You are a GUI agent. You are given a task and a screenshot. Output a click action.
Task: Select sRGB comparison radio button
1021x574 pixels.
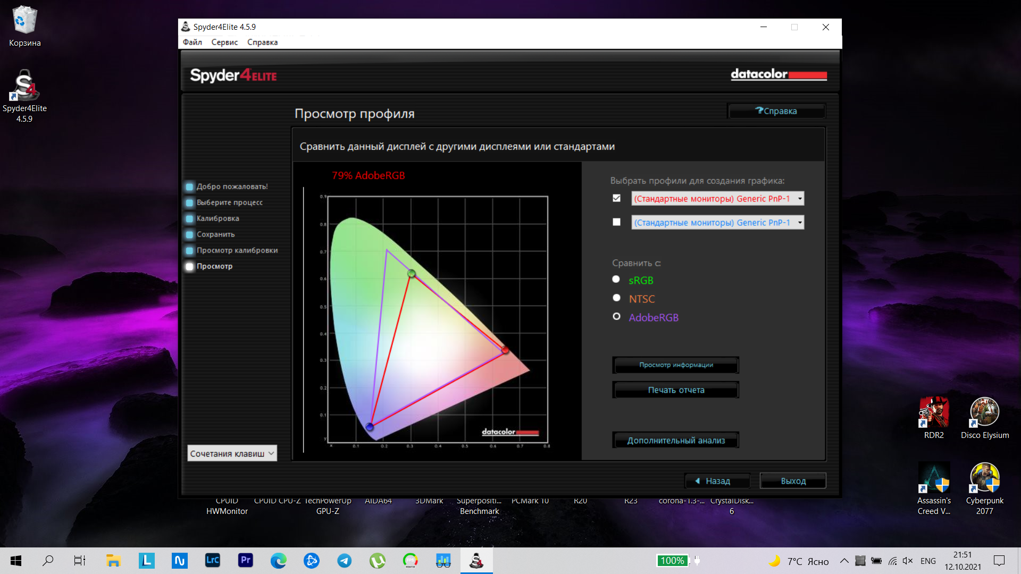click(x=616, y=279)
